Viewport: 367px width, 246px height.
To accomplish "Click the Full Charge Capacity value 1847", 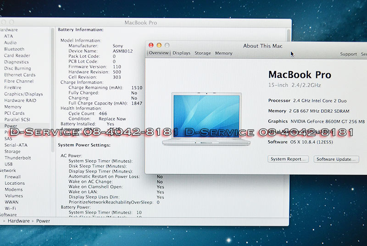I will tap(137, 103).
